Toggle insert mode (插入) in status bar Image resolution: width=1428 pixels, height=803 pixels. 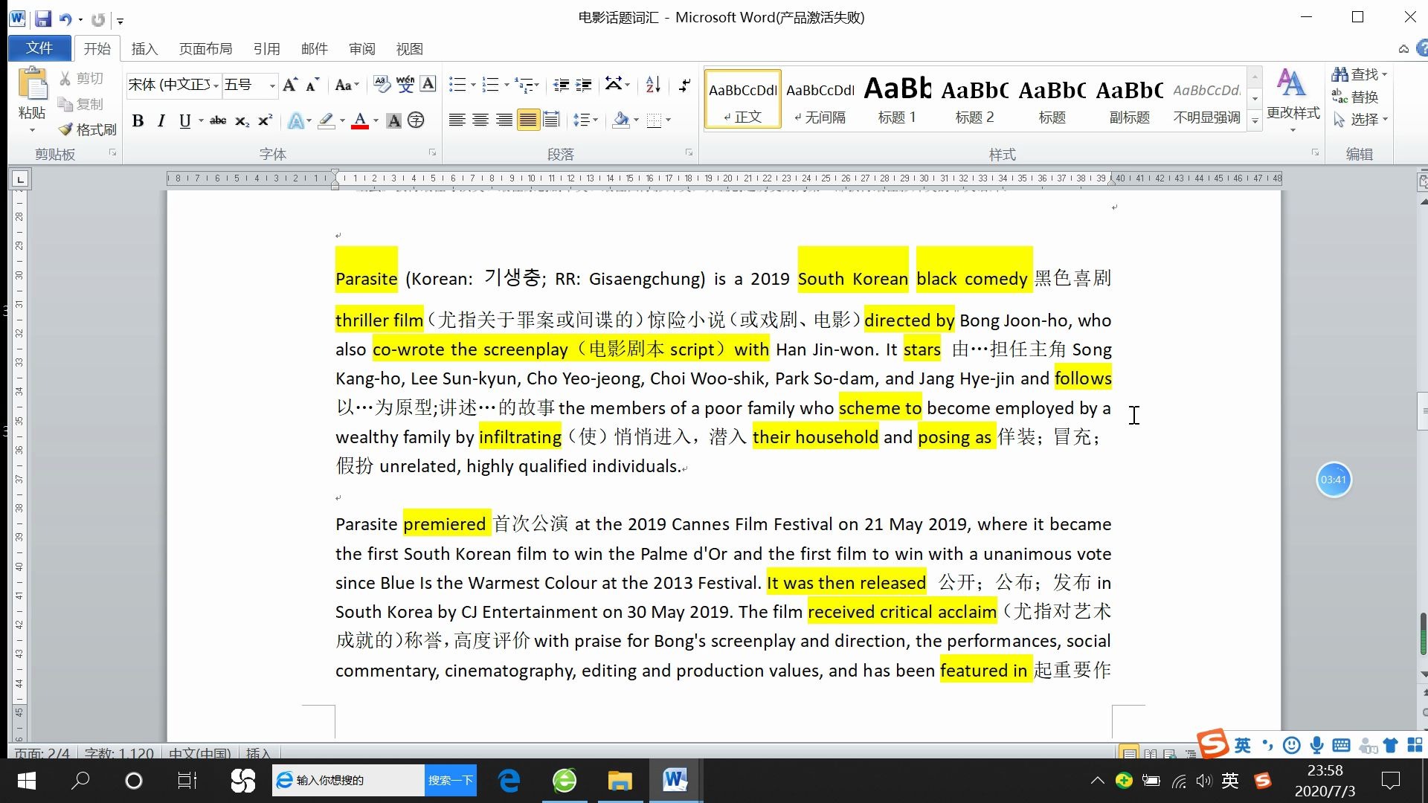click(x=258, y=753)
